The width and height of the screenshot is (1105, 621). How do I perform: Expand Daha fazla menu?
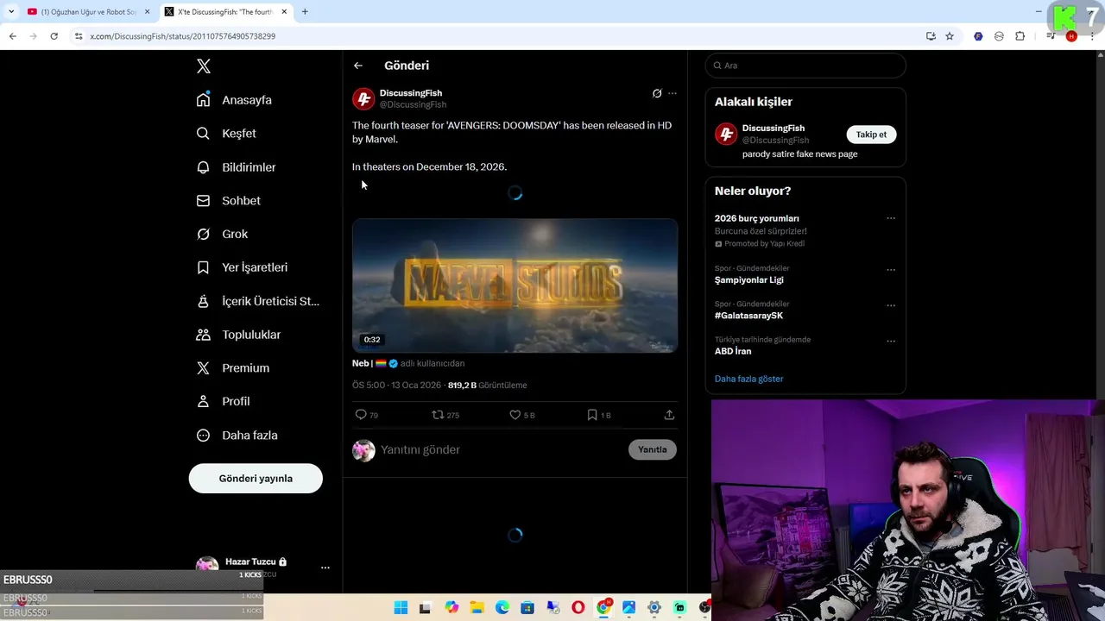(x=237, y=436)
